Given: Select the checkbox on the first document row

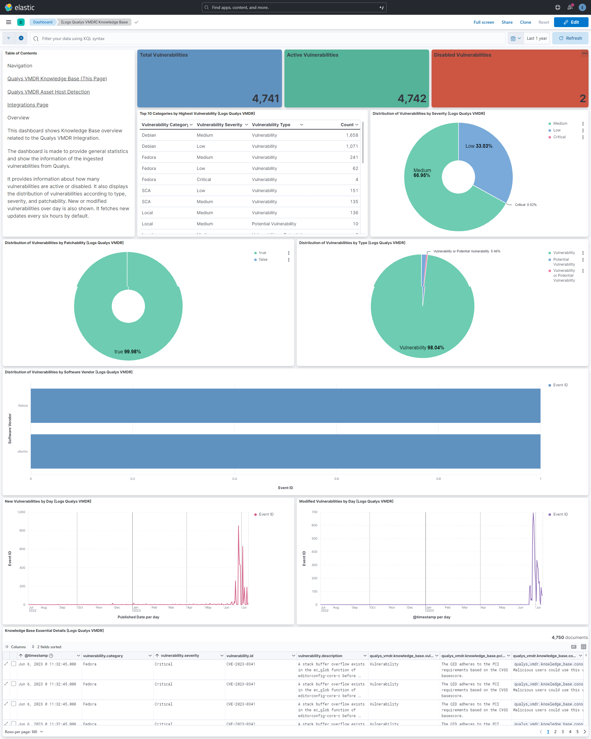Looking at the screenshot, I should tap(14, 664).
